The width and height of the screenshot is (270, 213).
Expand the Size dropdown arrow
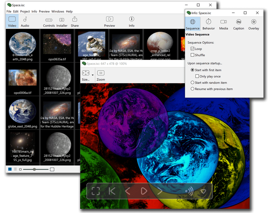tap(93, 75)
